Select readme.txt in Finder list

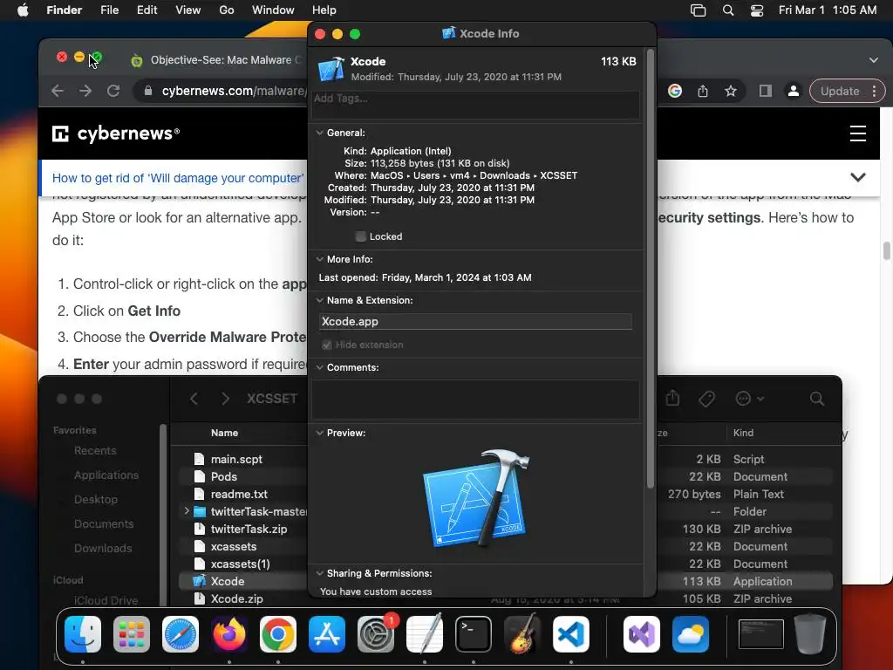[x=239, y=494]
